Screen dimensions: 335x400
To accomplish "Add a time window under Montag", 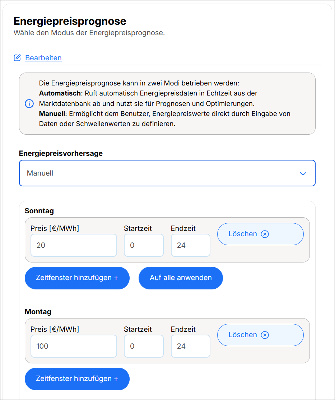I will (x=77, y=379).
